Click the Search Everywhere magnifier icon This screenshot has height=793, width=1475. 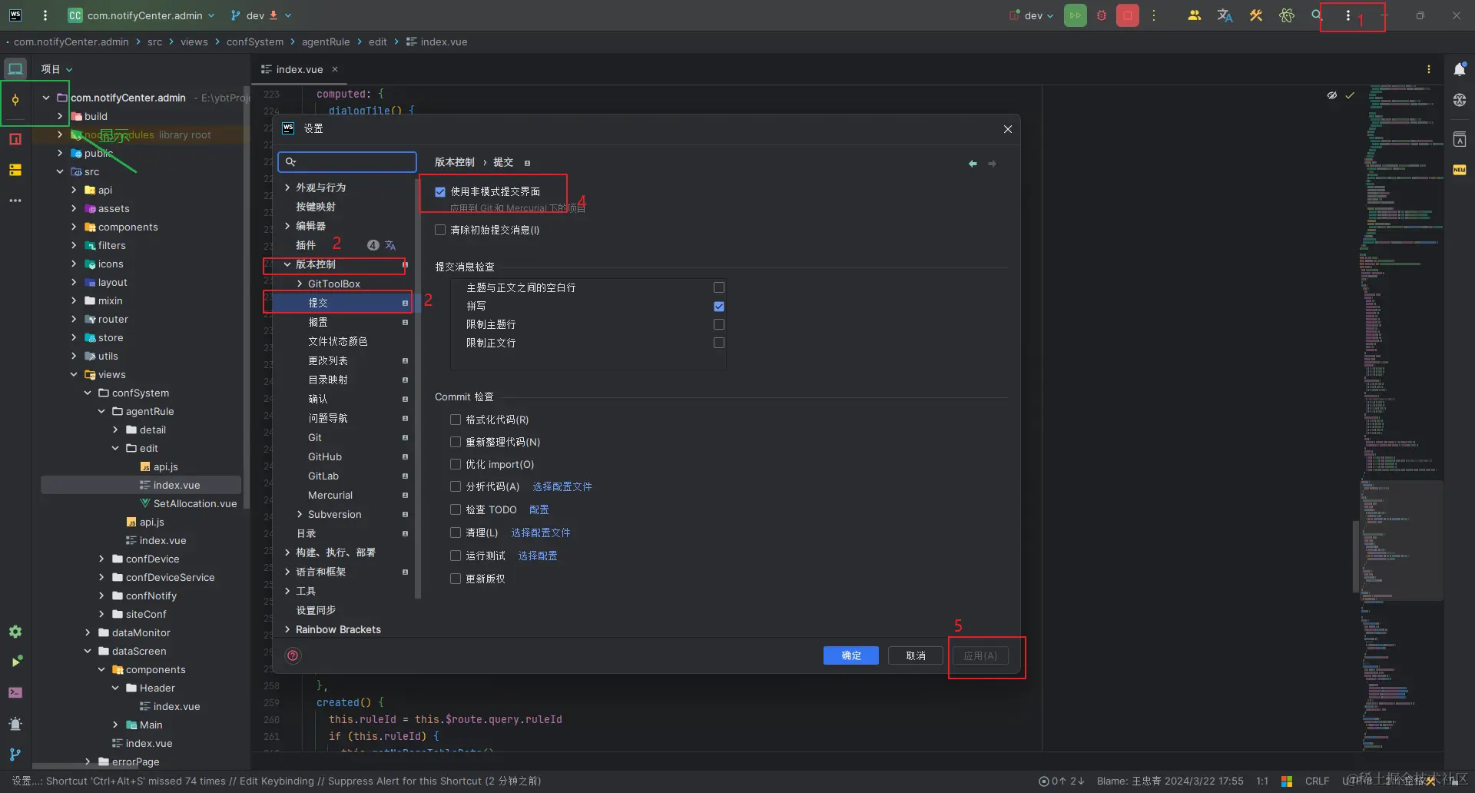(1317, 15)
